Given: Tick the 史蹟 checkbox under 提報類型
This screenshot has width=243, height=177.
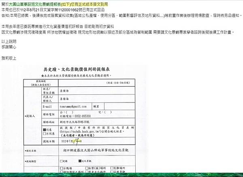Looking at the screenshot, I should pos(61,161).
